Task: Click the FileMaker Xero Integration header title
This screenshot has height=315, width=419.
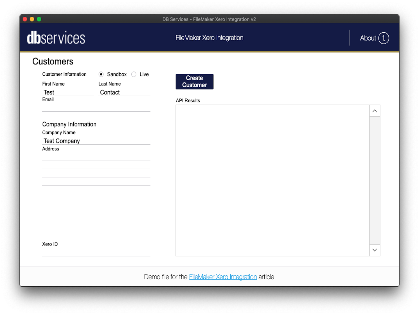Action: coord(209,38)
